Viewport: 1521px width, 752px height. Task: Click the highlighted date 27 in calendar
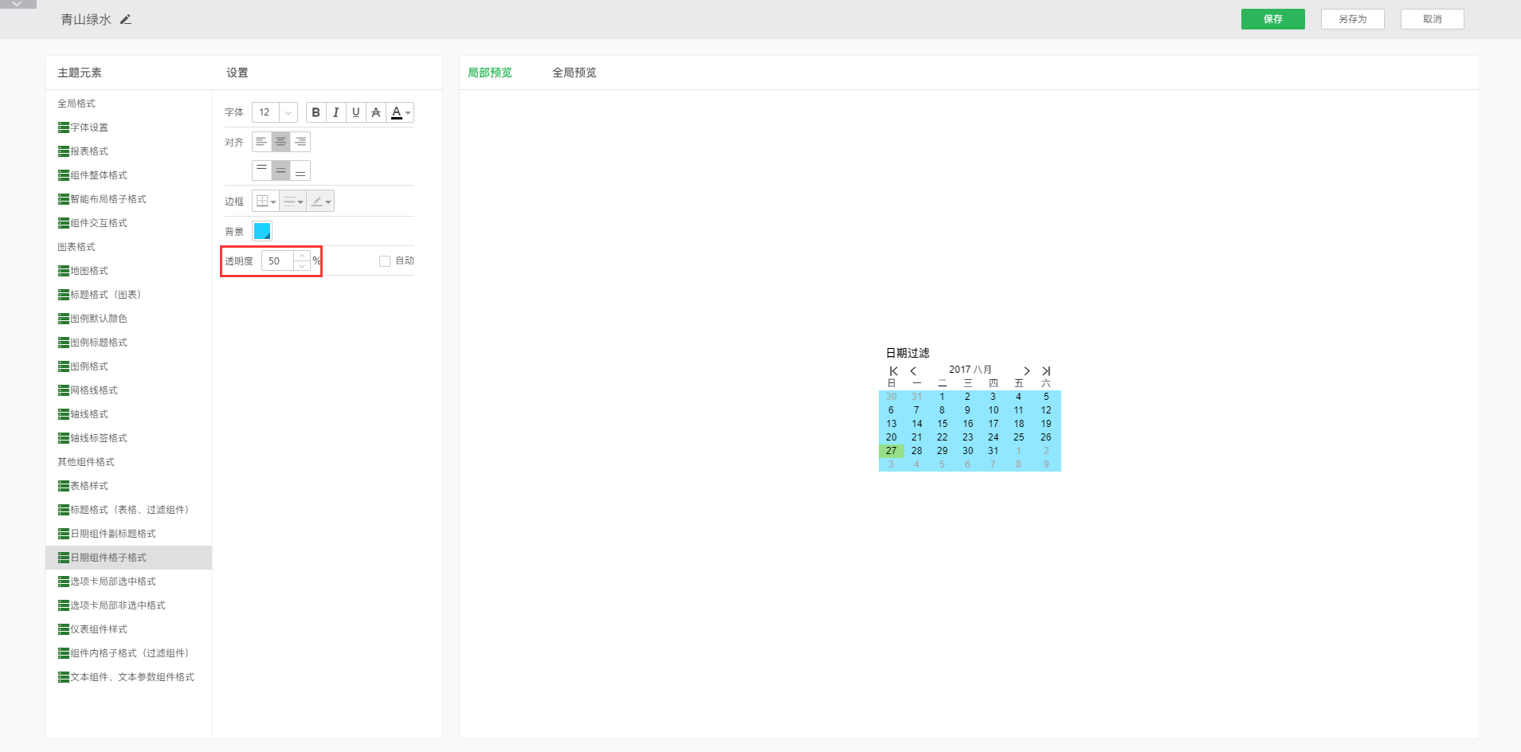pyautogui.click(x=892, y=451)
